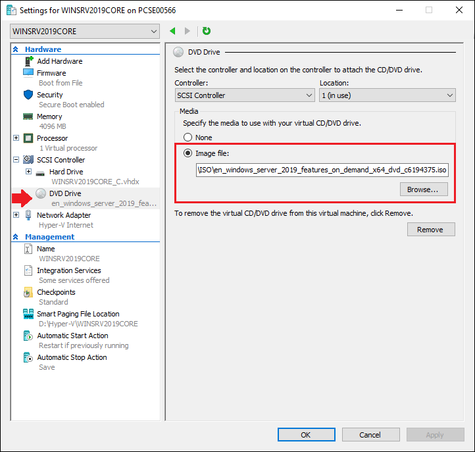Click the Firmware monitor icon

[28, 73]
